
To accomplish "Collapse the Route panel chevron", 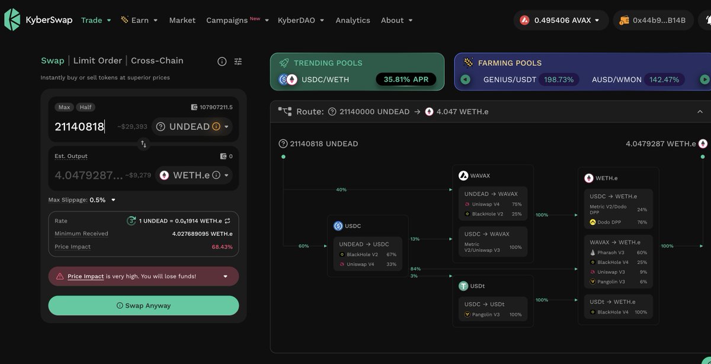I will [700, 111].
